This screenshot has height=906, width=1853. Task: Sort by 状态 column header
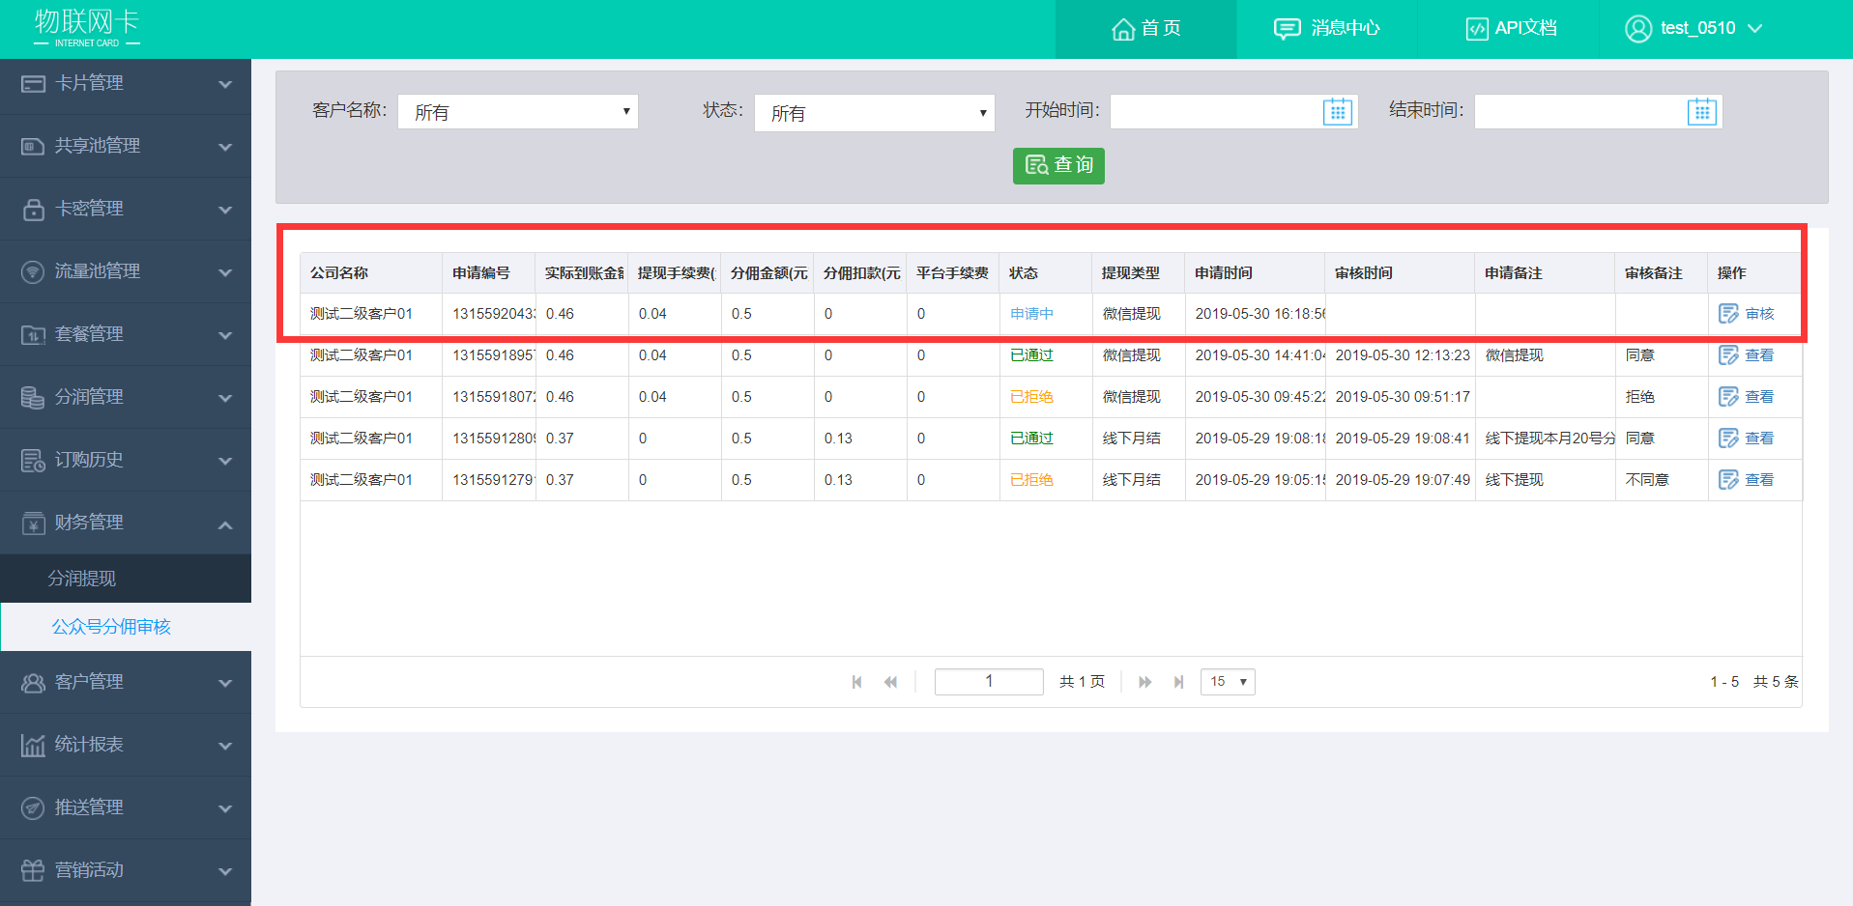point(1046,273)
